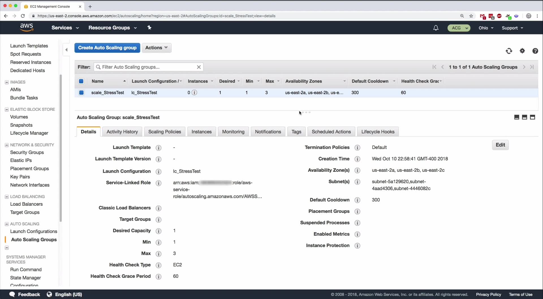Open Load Balancers in sidebar
Screen dimensions: 543x299
click(26, 204)
